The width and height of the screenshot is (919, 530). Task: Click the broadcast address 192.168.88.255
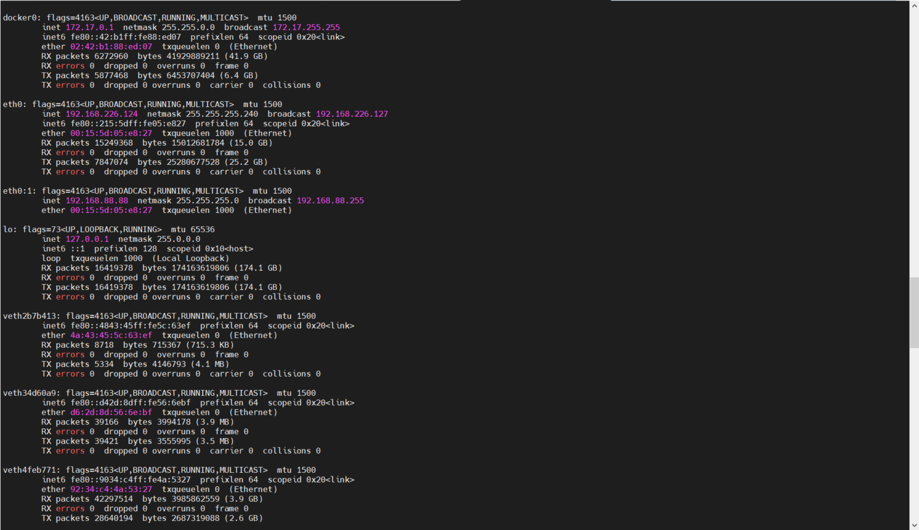click(x=330, y=201)
